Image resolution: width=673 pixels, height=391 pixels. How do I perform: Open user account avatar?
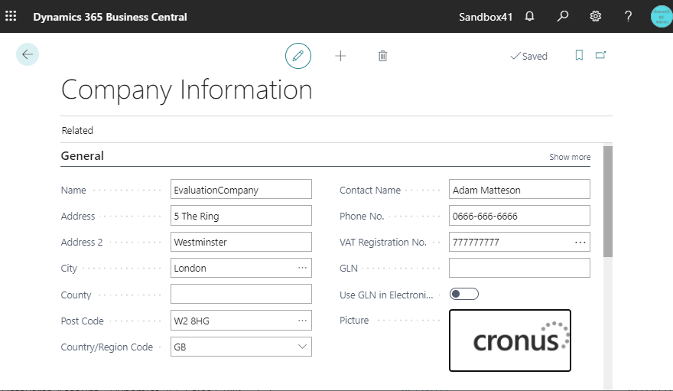click(662, 16)
